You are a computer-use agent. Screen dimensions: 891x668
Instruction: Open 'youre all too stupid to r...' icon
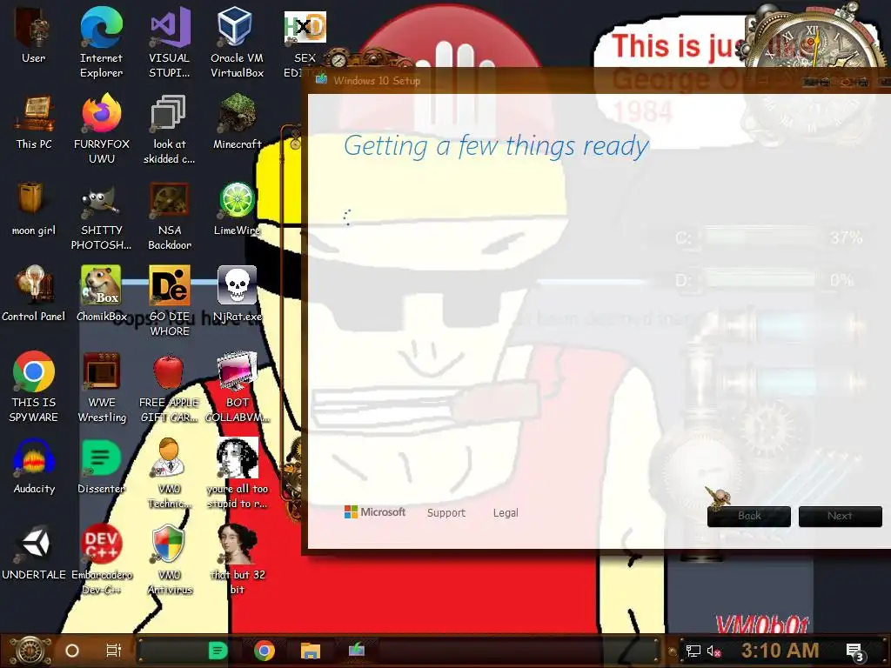237,473
